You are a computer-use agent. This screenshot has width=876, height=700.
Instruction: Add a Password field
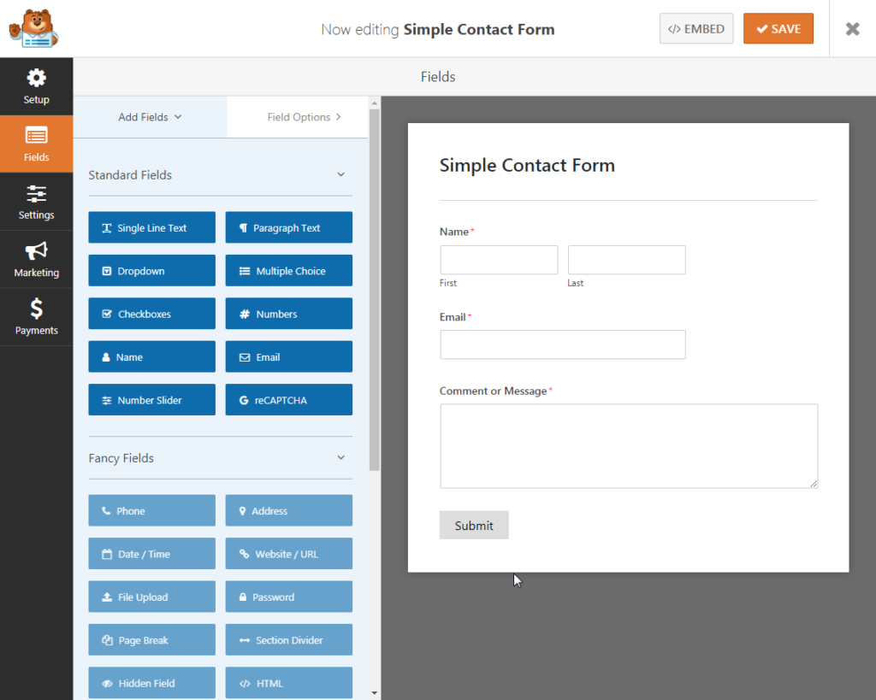tap(289, 597)
